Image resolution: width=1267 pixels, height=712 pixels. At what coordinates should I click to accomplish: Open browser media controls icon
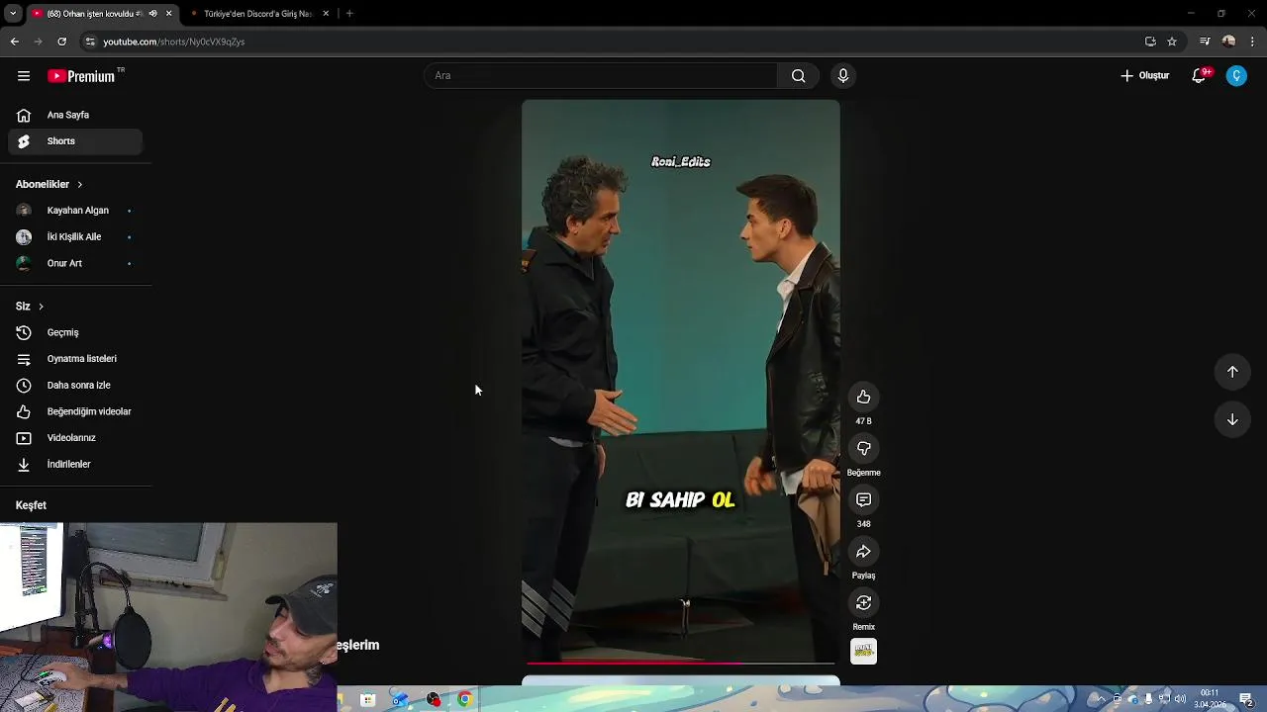[x=1205, y=42]
